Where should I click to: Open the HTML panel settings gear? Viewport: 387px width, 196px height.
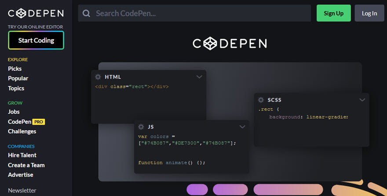(x=98, y=77)
